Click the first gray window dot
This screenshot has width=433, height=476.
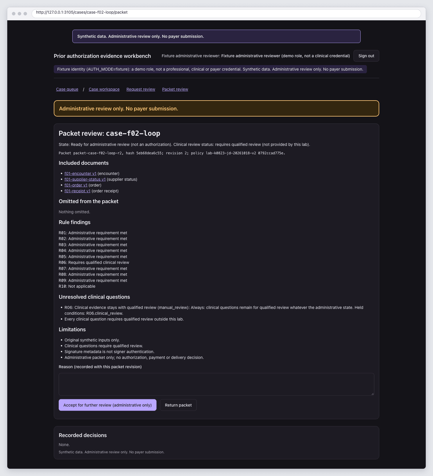pos(14,14)
